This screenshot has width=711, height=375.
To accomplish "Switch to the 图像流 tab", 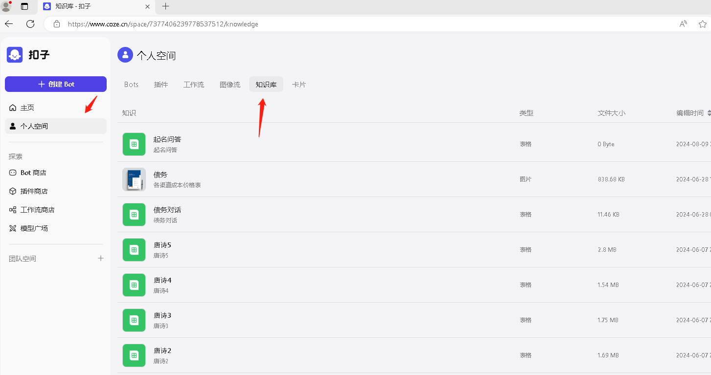I will click(230, 85).
